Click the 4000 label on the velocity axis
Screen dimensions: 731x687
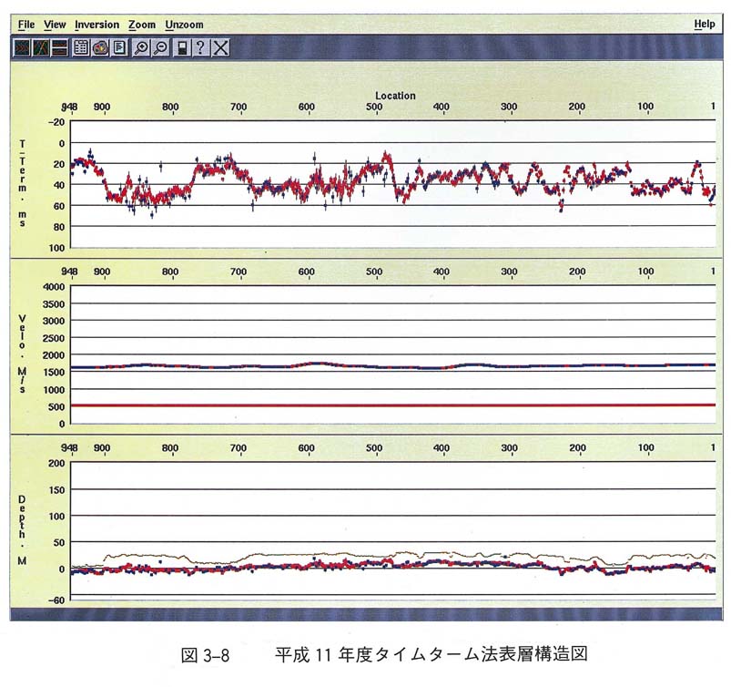pyautogui.click(x=54, y=287)
